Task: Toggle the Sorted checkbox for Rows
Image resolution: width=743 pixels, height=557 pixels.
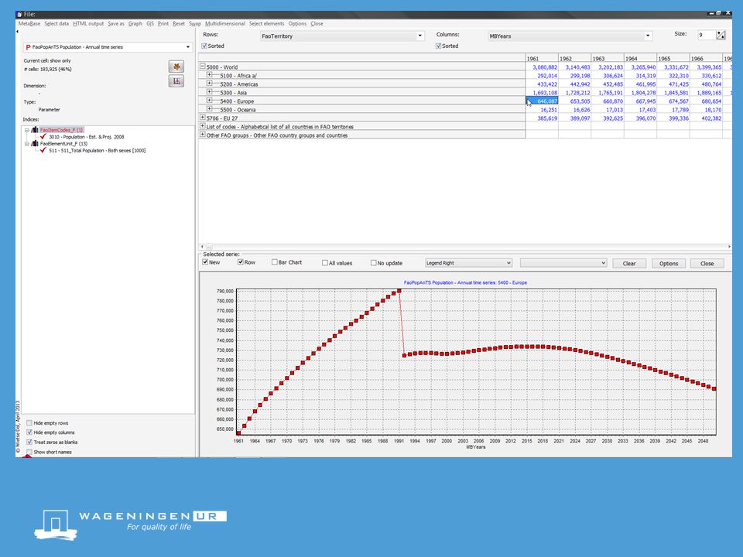Action: point(204,46)
